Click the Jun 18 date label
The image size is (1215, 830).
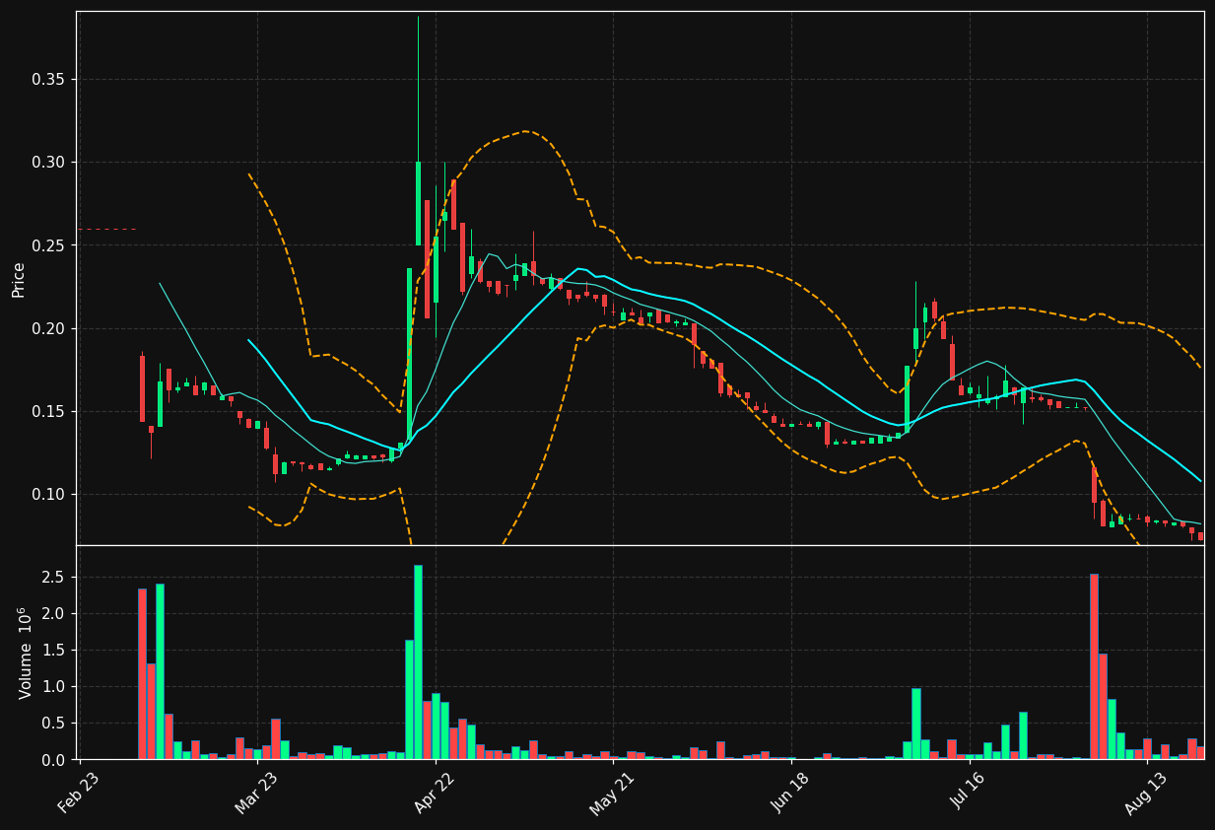pos(789,793)
